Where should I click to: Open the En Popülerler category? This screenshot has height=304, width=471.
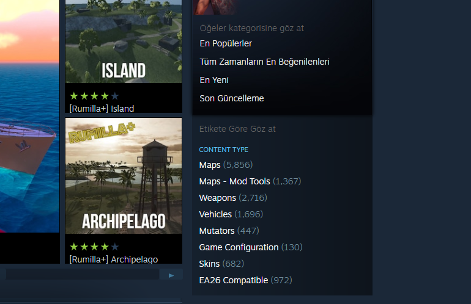(226, 43)
